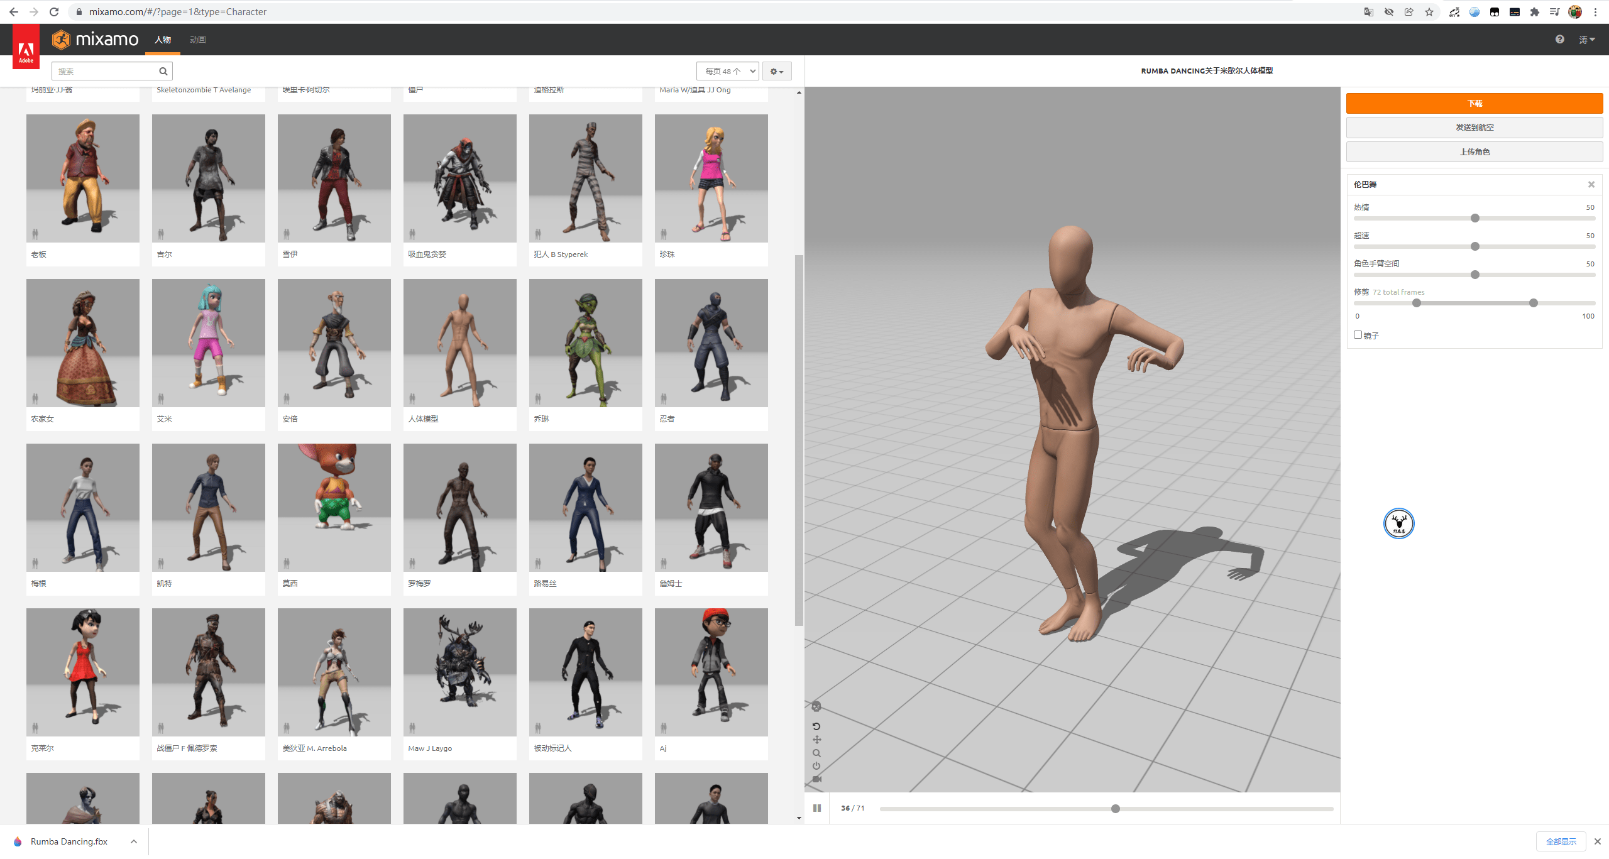Click the 下载 download button
1609x859 pixels.
tap(1474, 103)
